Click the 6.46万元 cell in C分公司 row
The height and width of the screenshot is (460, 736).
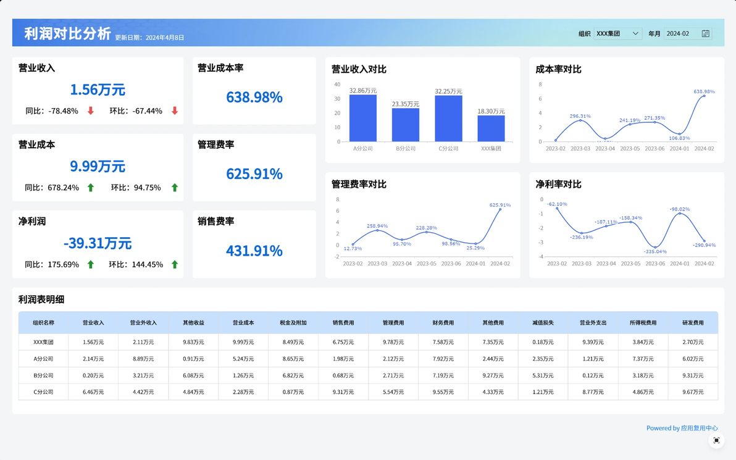point(93,392)
